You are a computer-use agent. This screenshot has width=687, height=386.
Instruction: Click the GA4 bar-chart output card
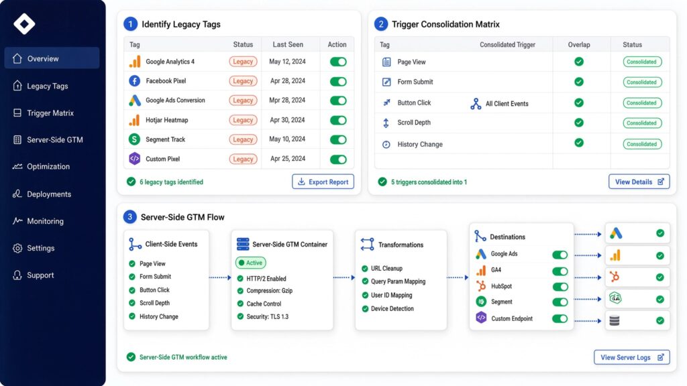coord(637,255)
